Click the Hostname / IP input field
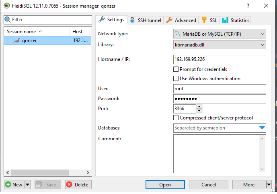Image resolution: width=277 pixels, height=194 pixels. tap(220, 59)
